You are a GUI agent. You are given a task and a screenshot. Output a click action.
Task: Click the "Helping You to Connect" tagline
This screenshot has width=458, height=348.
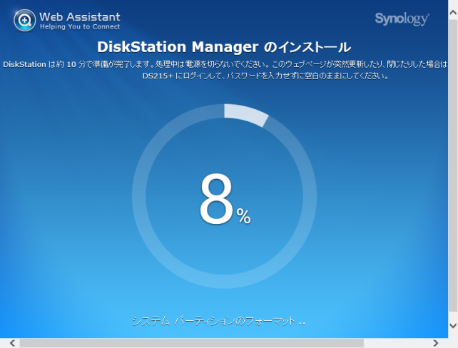80,27
